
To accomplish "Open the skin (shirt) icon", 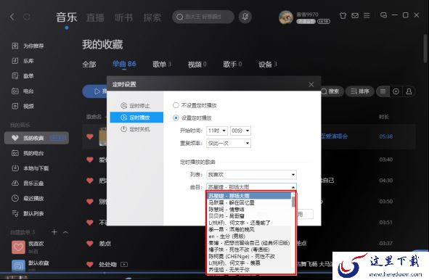I will coord(343,15).
